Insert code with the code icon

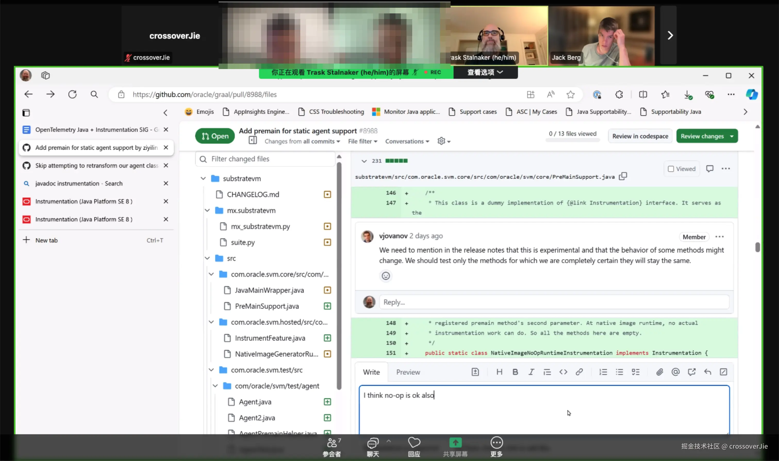(x=563, y=372)
